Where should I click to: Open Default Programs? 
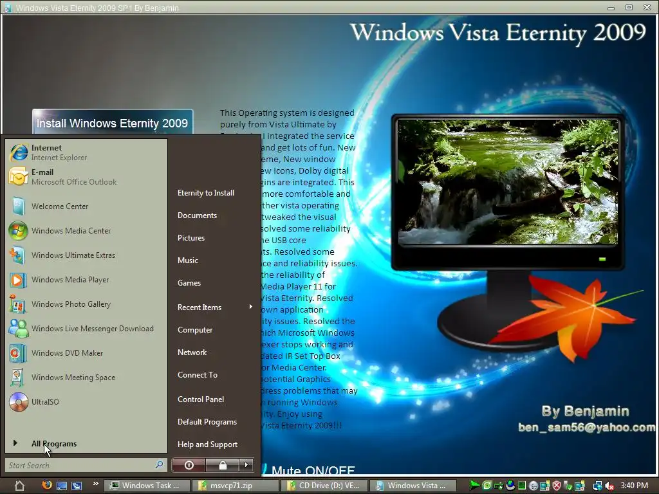(207, 422)
